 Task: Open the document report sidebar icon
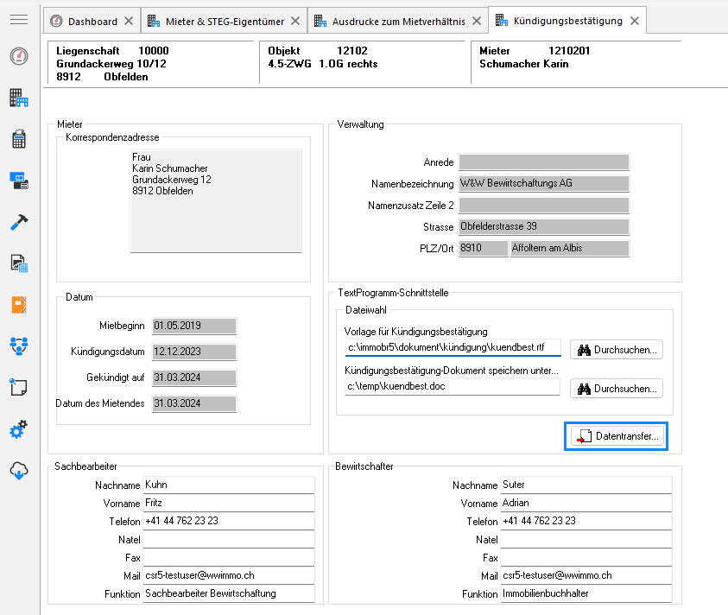(19, 263)
